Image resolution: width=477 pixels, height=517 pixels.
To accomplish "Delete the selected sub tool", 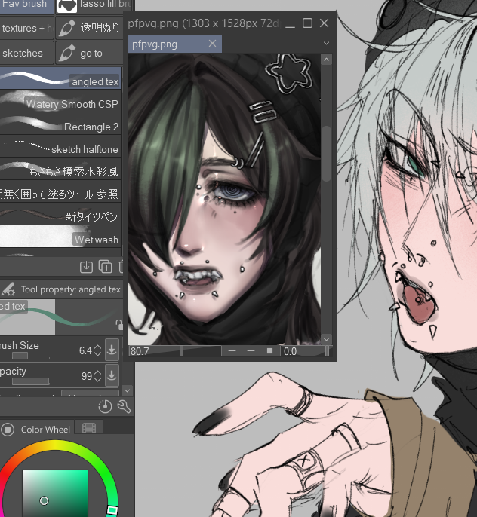I will pyautogui.click(x=121, y=267).
